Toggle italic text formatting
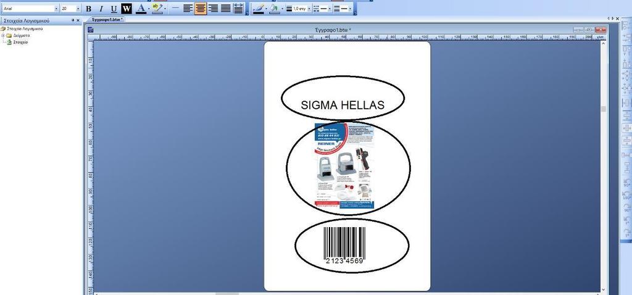Image resolution: width=632 pixels, height=295 pixels. (101, 9)
